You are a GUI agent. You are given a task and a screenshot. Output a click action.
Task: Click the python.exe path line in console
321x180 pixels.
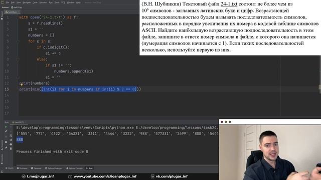click(117, 127)
